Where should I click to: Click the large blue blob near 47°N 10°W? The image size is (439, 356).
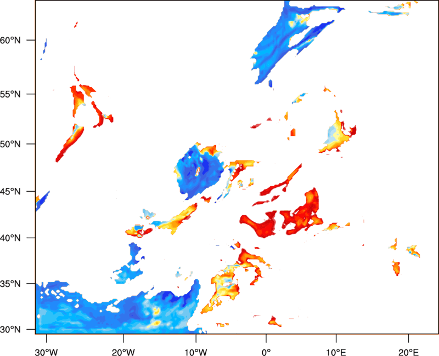pyautogui.click(x=199, y=172)
